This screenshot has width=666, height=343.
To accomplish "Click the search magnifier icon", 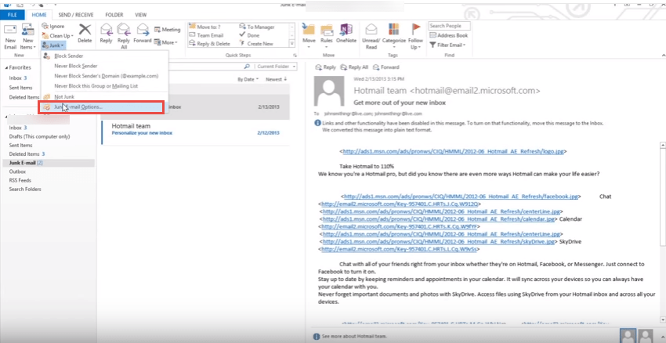I will click(x=247, y=67).
